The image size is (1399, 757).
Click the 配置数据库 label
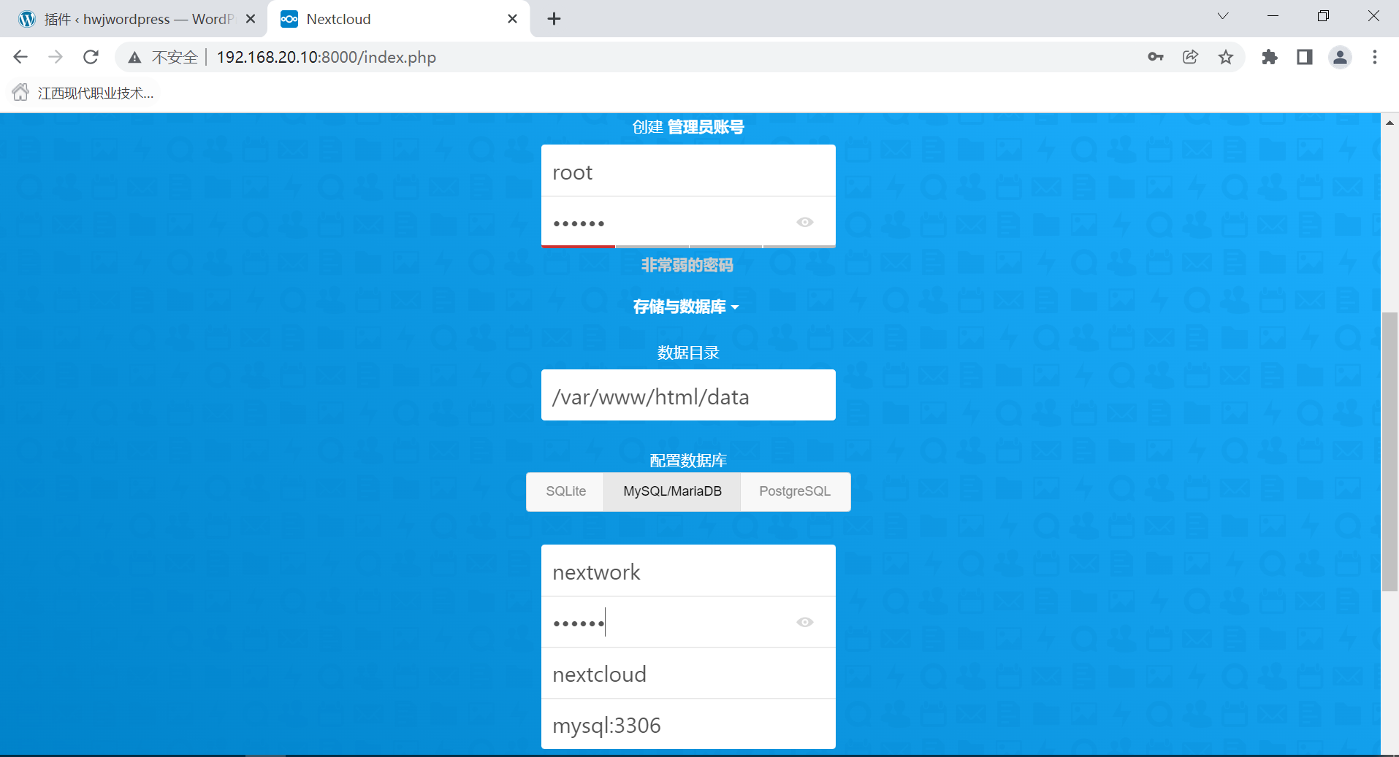coord(688,461)
